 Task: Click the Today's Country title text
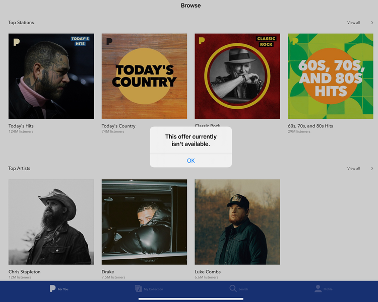118,126
